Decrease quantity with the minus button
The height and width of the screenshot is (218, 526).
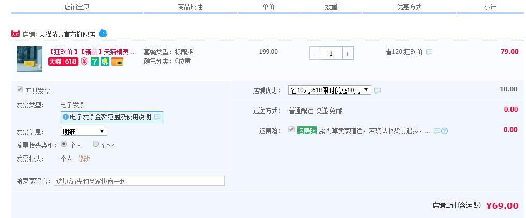tap(314, 54)
